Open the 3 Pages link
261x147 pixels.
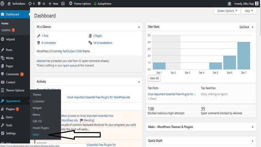click(98, 36)
